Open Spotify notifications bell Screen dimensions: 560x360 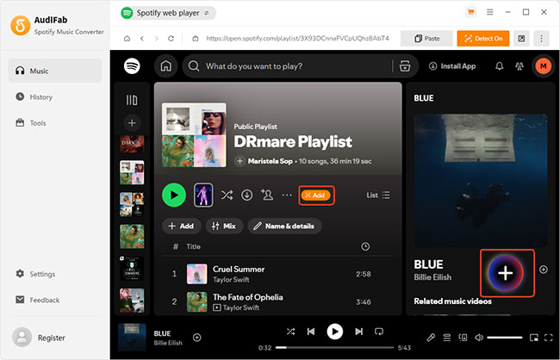(500, 66)
